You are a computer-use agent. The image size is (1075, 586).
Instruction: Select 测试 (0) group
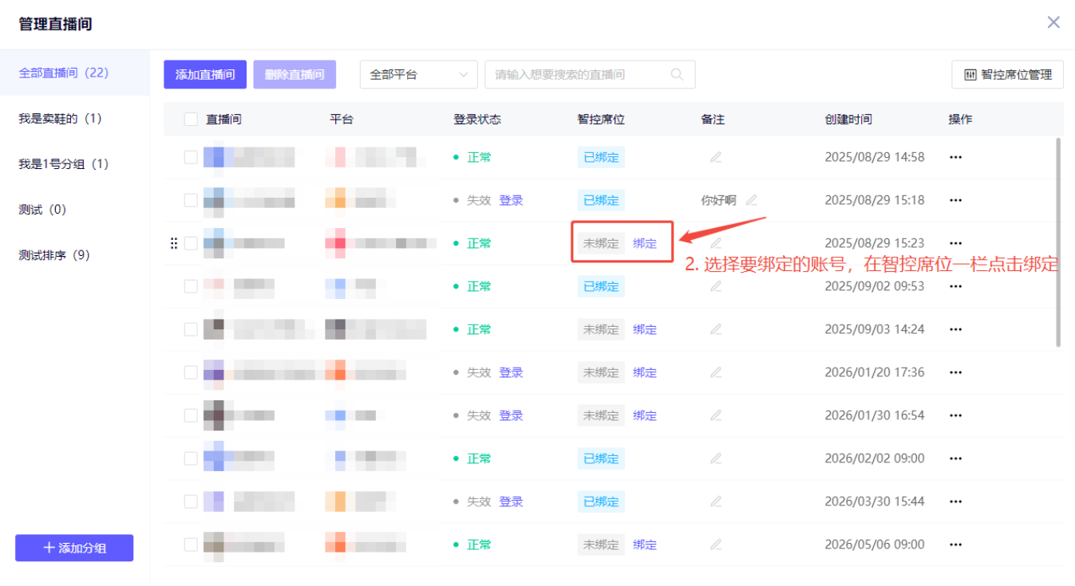coord(75,209)
